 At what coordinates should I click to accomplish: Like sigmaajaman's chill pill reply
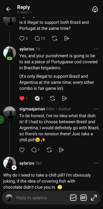22,150
